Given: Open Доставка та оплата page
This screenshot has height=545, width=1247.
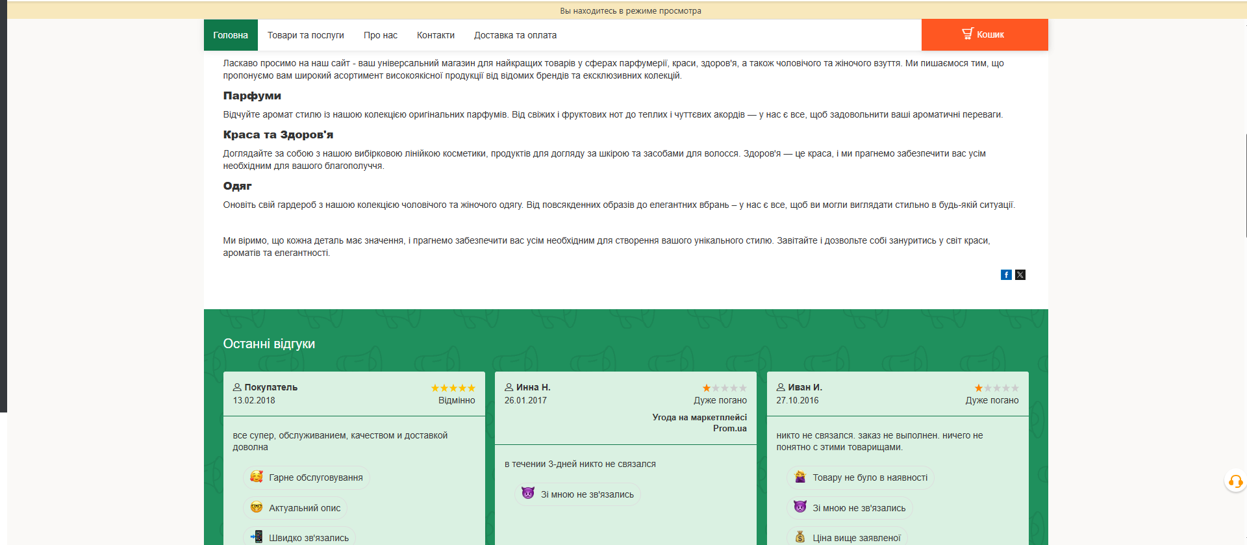Looking at the screenshot, I should tap(515, 35).
